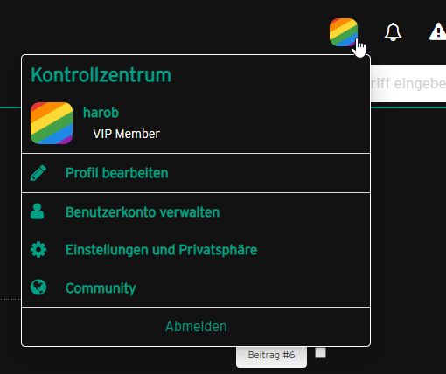Click the Beitrag #6 button
Image resolution: width=446 pixels, height=374 pixels.
[271, 357]
